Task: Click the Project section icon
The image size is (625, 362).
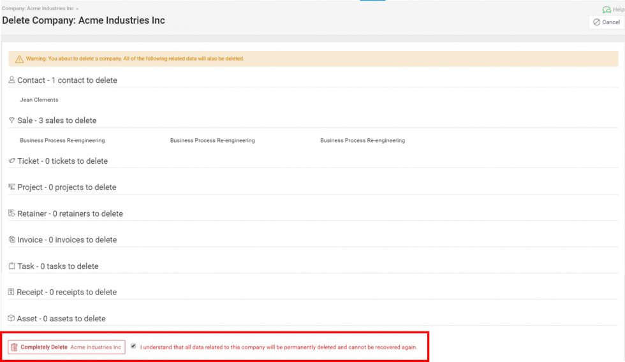Action: [11, 187]
